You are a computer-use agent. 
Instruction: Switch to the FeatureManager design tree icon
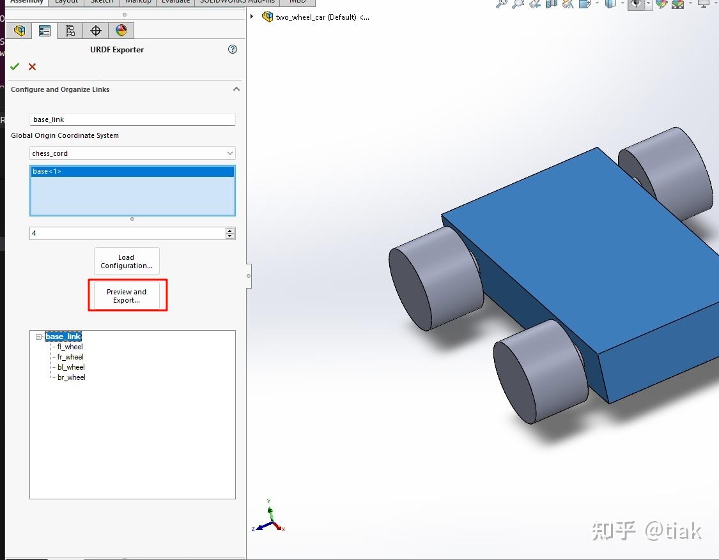[44, 30]
